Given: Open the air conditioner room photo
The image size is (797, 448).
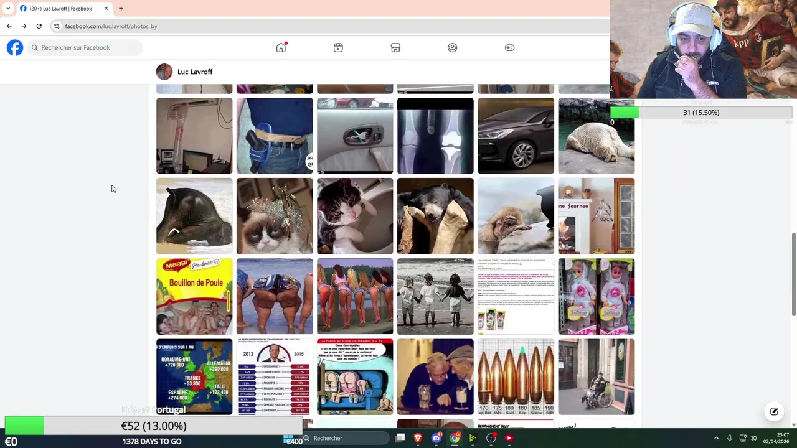Looking at the screenshot, I should tap(194, 136).
